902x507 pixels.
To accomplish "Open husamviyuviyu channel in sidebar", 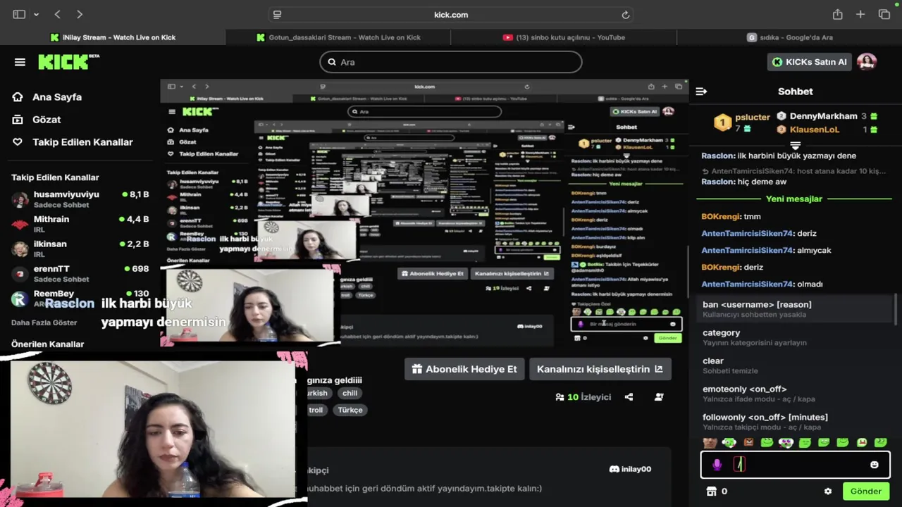I will point(80,199).
